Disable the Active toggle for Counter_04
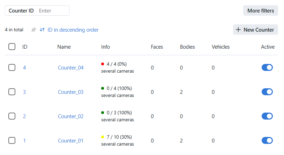 267,67
